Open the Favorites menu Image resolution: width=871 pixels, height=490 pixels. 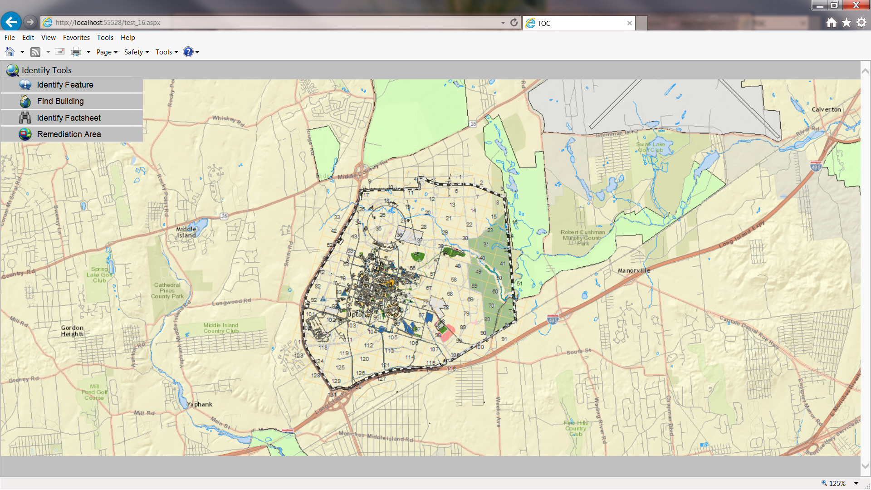coord(76,38)
